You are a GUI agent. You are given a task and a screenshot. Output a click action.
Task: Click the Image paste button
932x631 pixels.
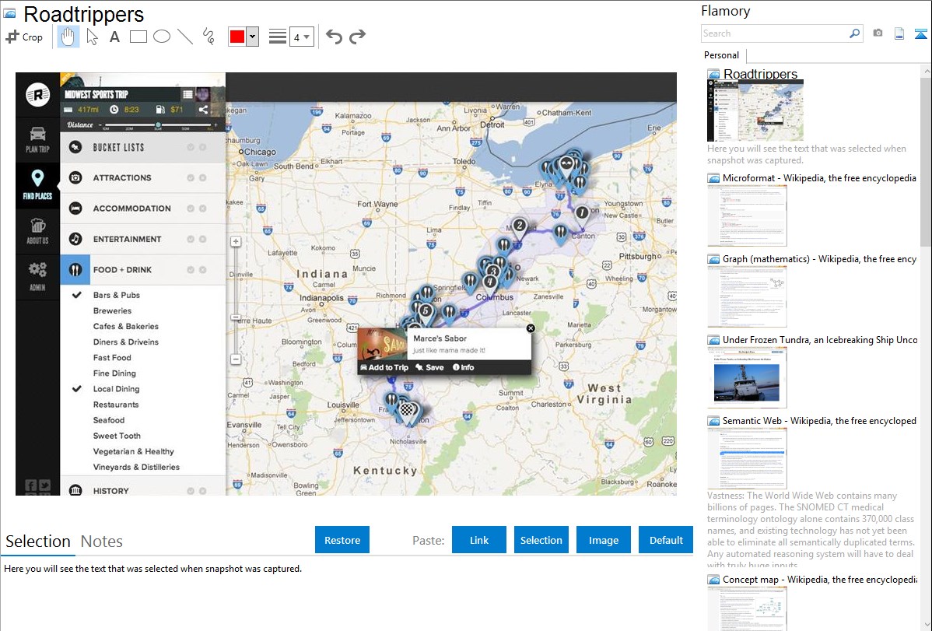click(x=604, y=540)
